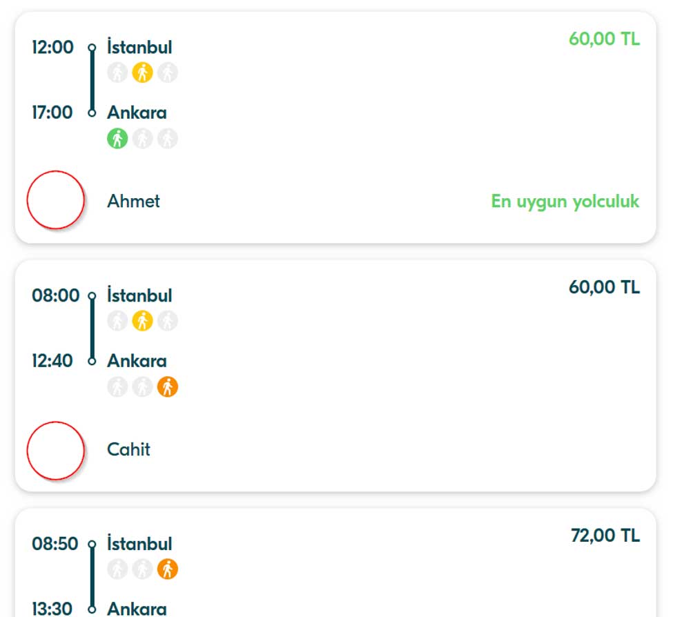Screen dimensions: 673x617
Task: Click last gray walking icon under Ankara at 17:00
Action: pos(167,139)
